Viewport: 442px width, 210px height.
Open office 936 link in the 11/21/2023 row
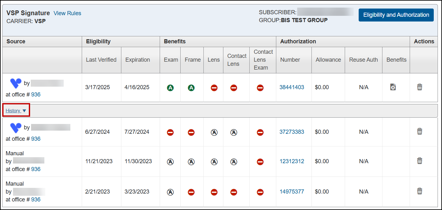click(x=36, y=169)
